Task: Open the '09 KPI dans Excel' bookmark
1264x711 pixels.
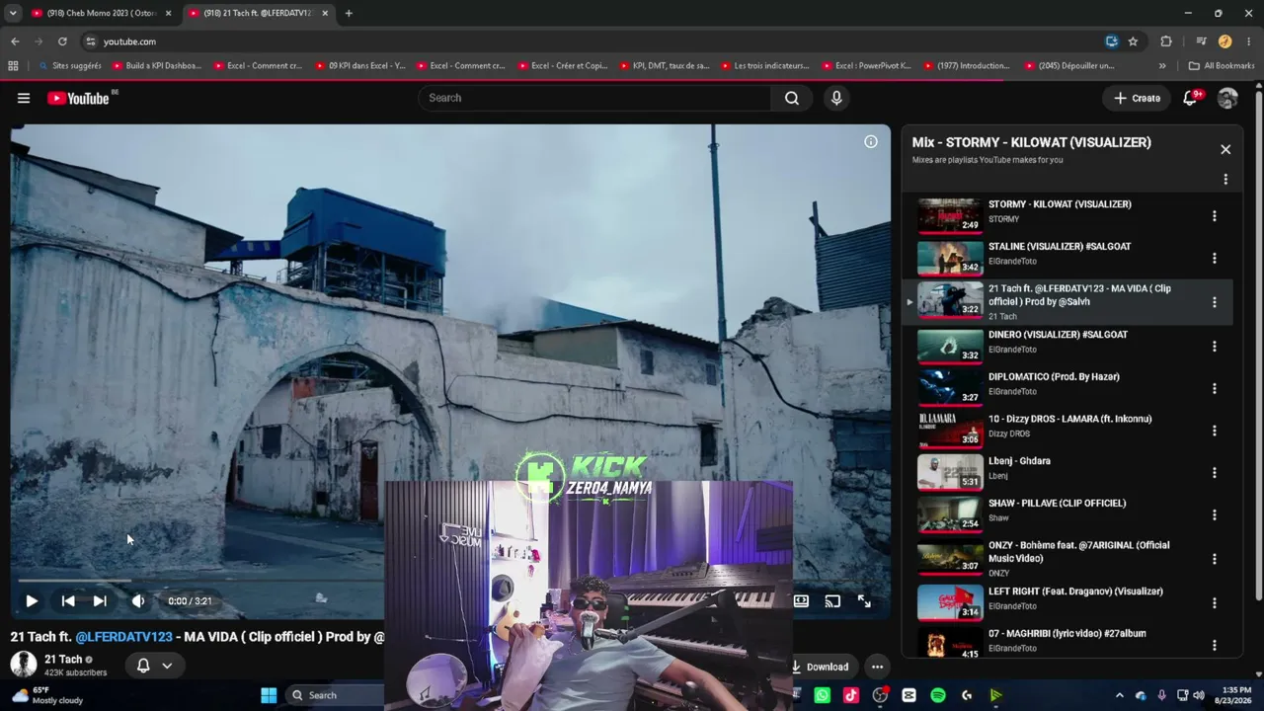Action: 360,66
